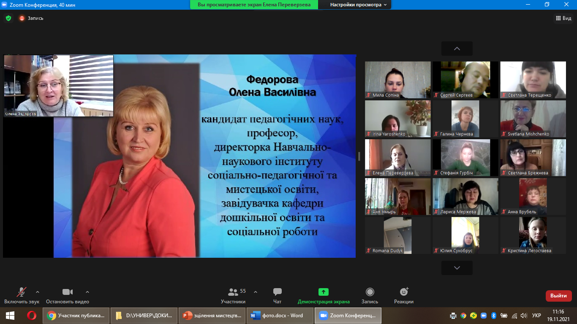Screen dimensions: 577x324
Task: Unmute microphone with Включить звук
Action: [x=22, y=292]
